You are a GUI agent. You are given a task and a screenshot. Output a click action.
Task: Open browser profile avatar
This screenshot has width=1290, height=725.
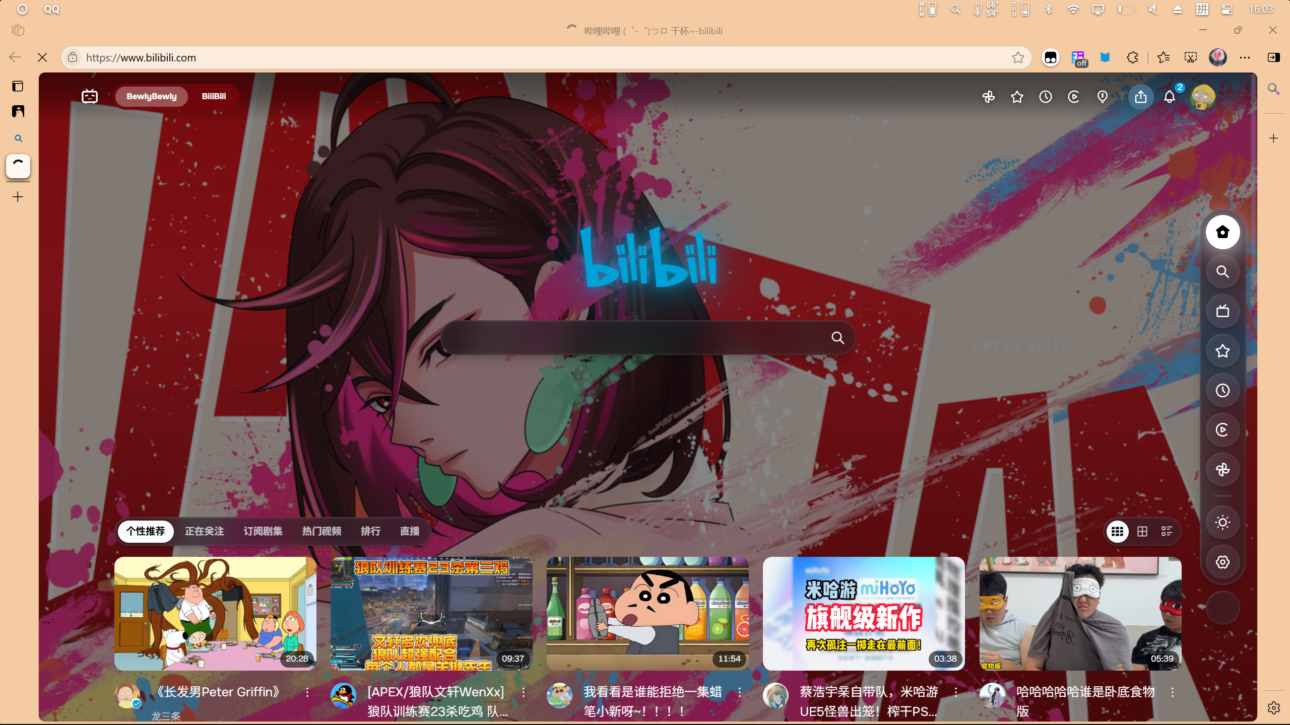point(1218,57)
